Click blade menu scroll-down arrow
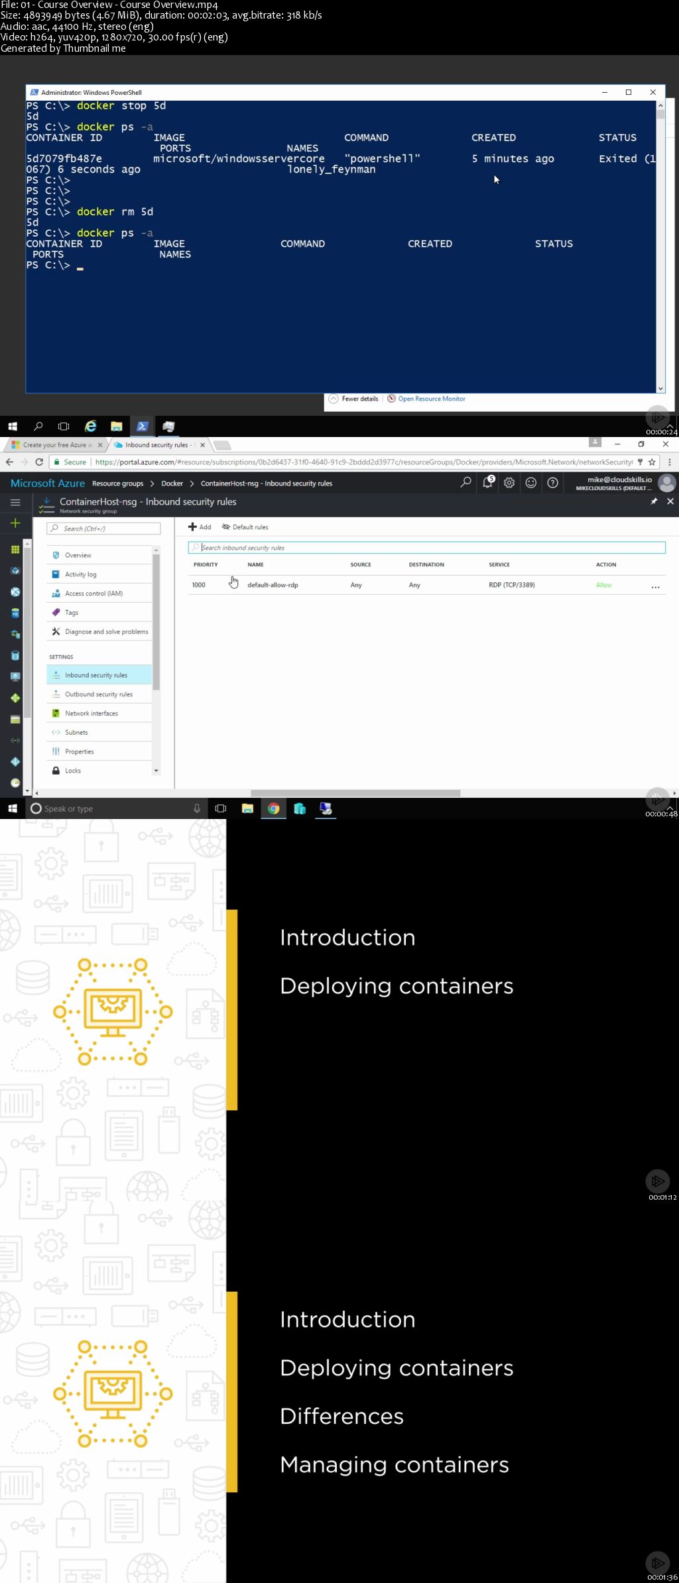 [x=156, y=771]
